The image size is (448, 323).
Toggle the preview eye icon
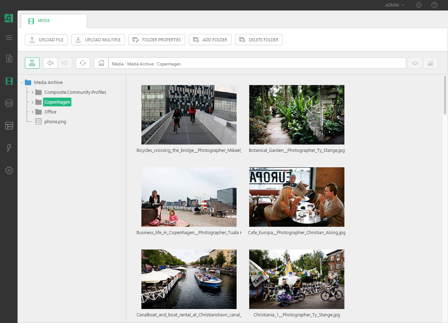point(415,63)
